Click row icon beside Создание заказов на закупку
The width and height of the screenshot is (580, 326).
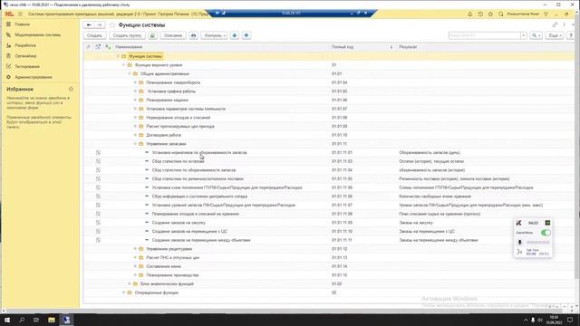coord(98,223)
